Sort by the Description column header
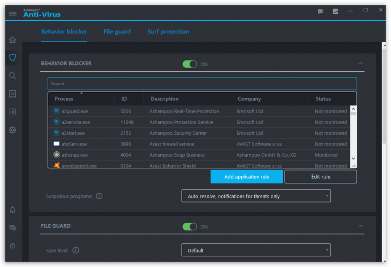 click(187, 99)
